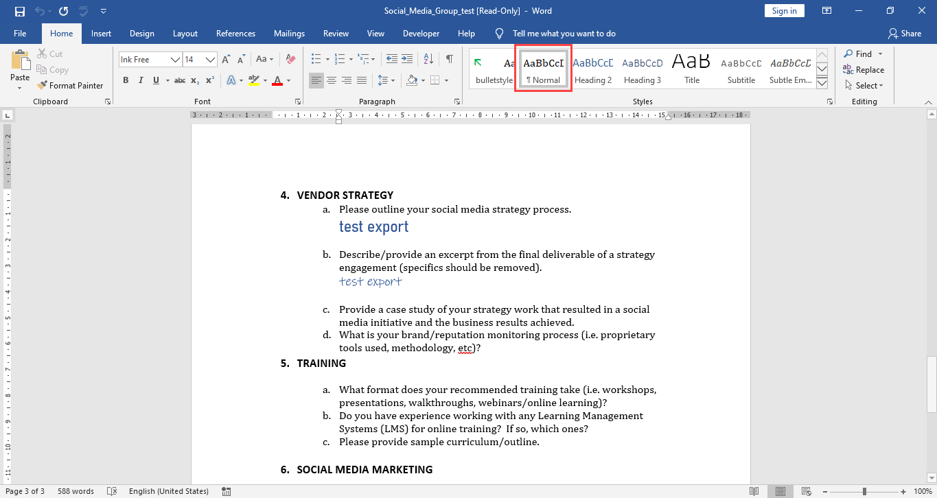The height and width of the screenshot is (498, 937).
Task: Switch to the Layout tab
Action: [x=185, y=34]
